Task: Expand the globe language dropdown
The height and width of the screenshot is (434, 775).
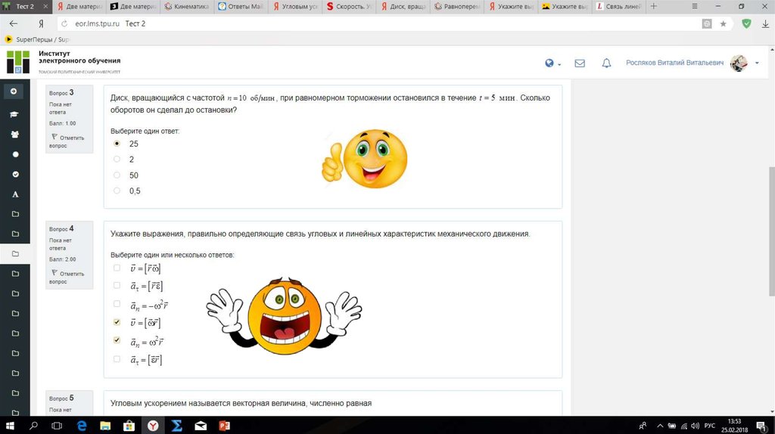Action: pos(552,64)
